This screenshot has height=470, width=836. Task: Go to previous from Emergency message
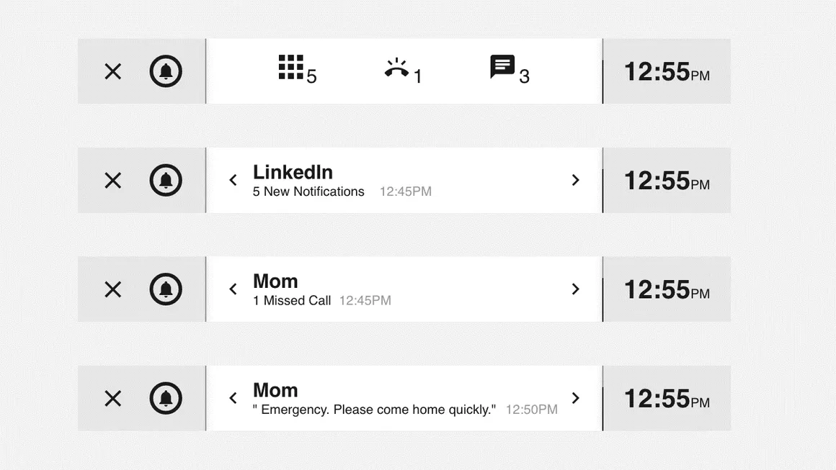[x=233, y=398]
